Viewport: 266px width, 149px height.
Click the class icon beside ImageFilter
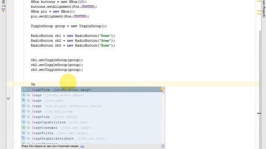click(24, 133)
